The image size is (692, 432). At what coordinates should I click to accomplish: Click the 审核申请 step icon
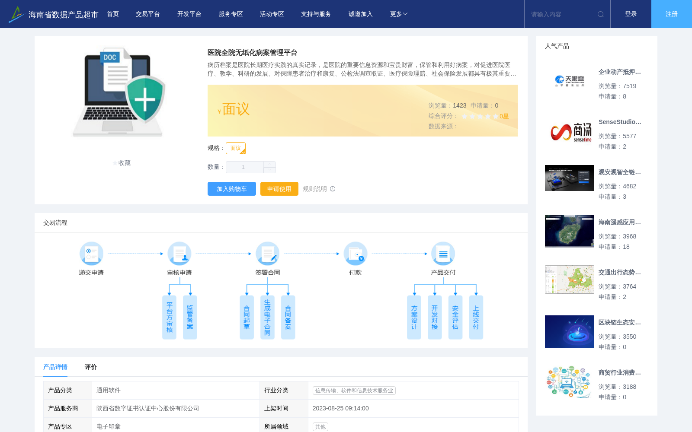coord(179,254)
